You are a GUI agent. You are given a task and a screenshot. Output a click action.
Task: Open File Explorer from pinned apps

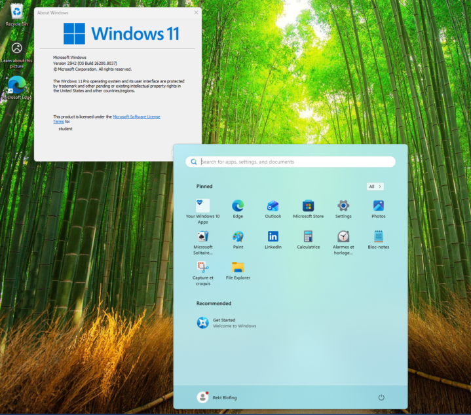[x=238, y=270]
